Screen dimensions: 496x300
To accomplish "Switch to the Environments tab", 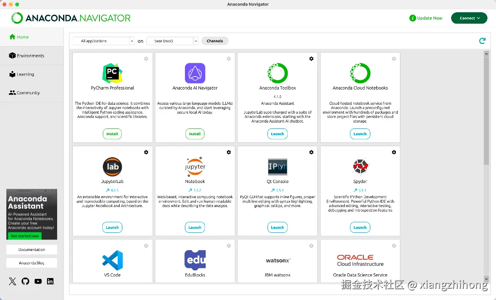I will tap(32, 56).
